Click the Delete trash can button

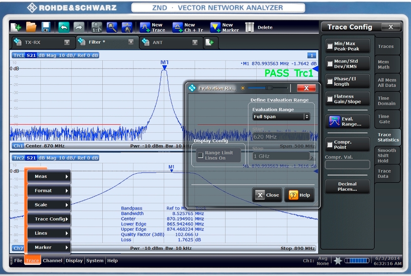259,27
